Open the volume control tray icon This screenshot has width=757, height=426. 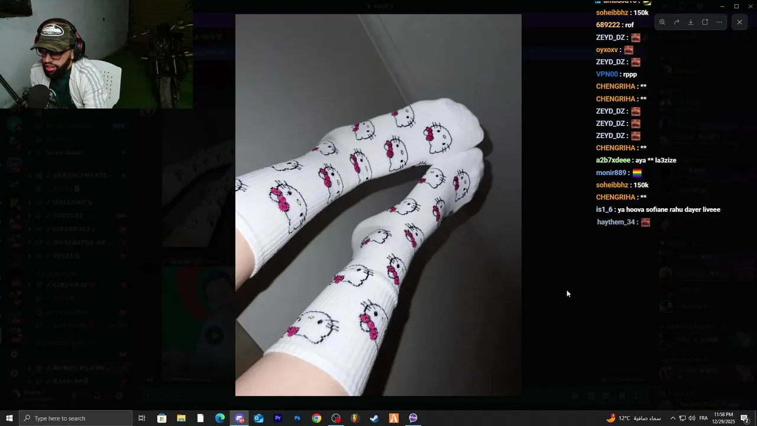692,418
